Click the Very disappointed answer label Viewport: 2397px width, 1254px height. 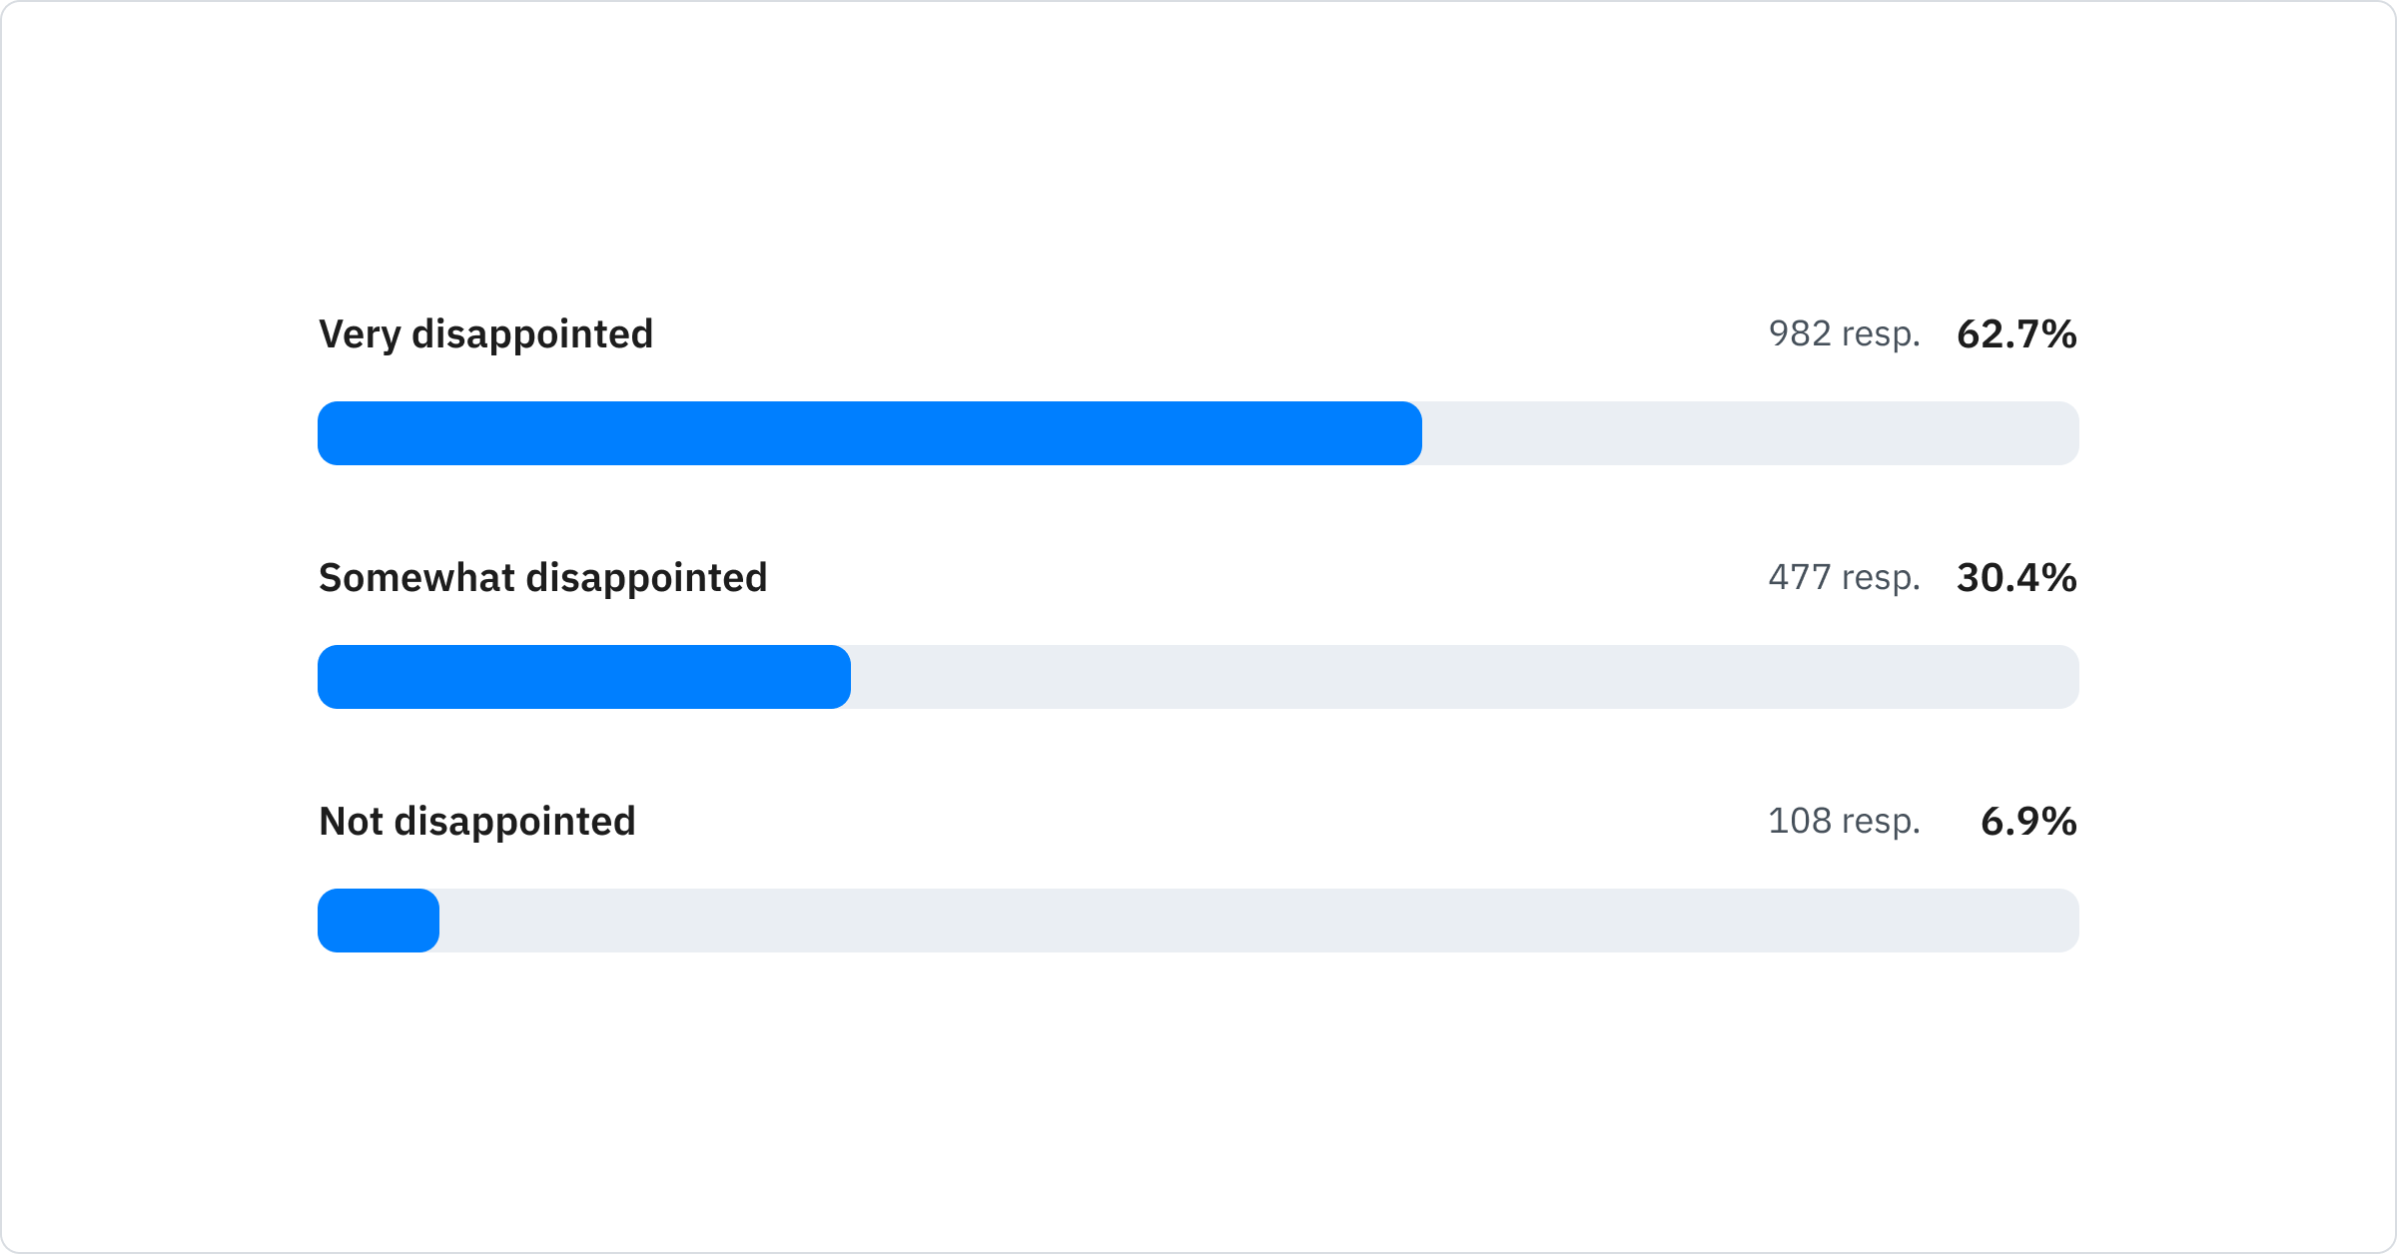tap(485, 334)
